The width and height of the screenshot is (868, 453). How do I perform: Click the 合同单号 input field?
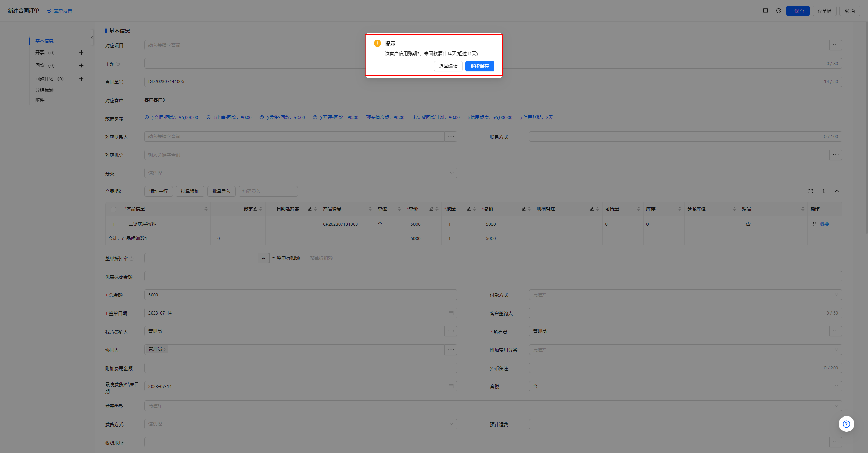coord(493,82)
